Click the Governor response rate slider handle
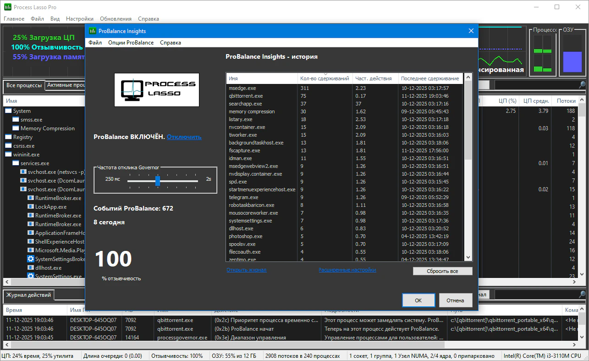 coord(158,181)
